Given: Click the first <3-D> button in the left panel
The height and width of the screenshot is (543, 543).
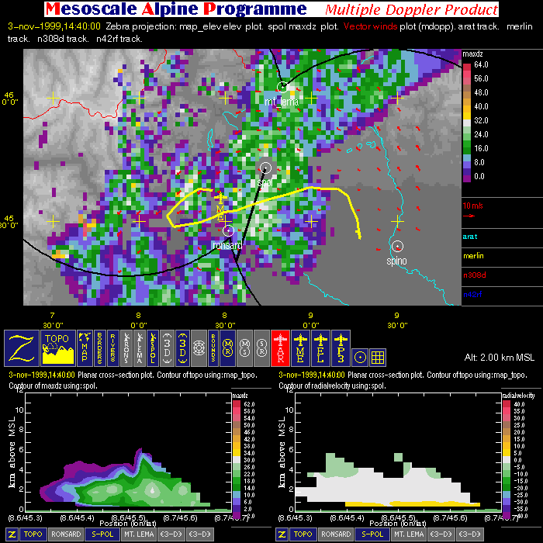Looking at the screenshot, I should (x=175, y=534).
